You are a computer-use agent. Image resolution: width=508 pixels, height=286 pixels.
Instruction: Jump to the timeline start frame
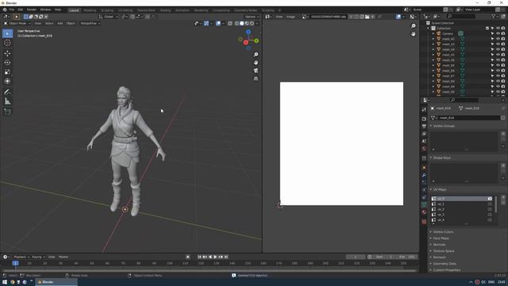199,257
